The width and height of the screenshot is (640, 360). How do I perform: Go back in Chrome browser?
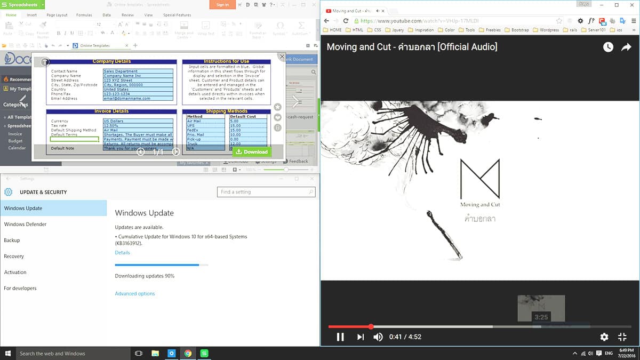pos(327,21)
